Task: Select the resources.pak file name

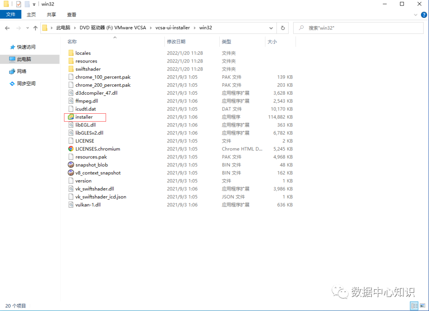Action: 91,157
